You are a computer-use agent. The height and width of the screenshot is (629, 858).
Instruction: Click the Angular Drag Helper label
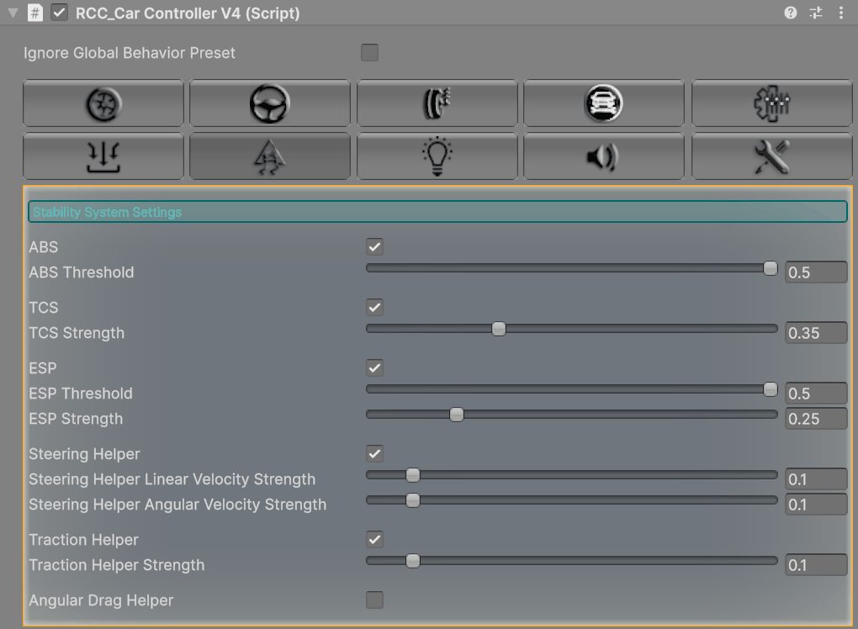pyautogui.click(x=101, y=600)
